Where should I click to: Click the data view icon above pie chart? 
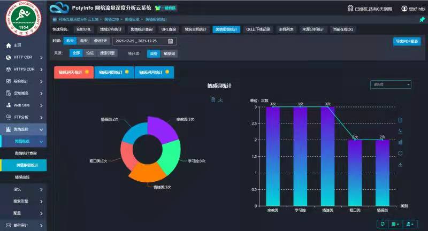[x=213, y=99]
